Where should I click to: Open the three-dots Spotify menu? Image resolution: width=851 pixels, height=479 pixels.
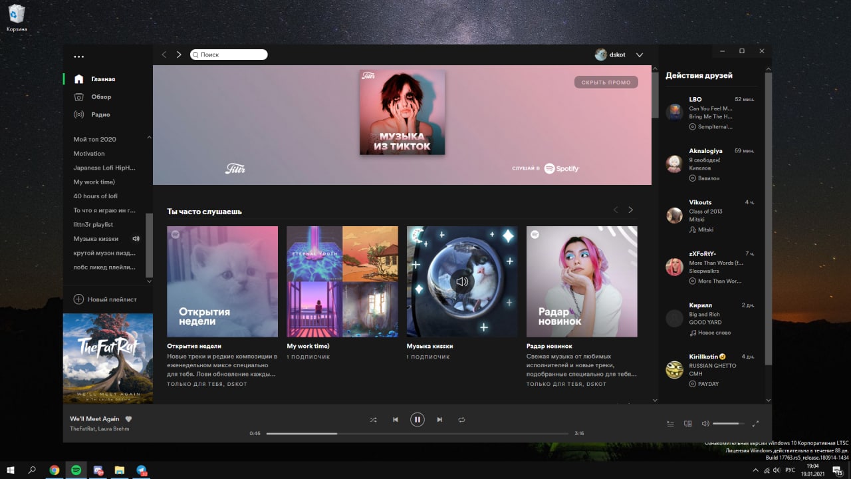[79, 57]
